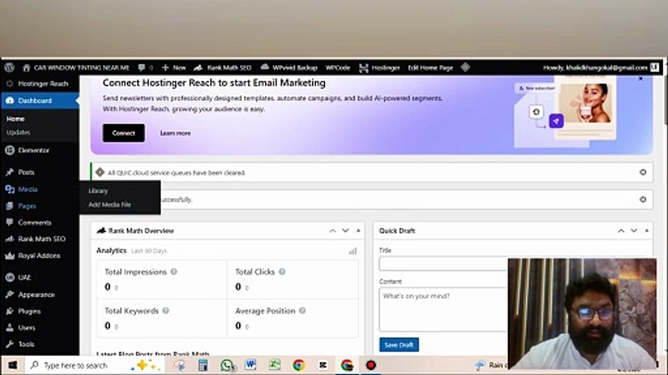The image size is (668, 375).
Task: Open Home under Dashboard
Action: coord(16,119)
